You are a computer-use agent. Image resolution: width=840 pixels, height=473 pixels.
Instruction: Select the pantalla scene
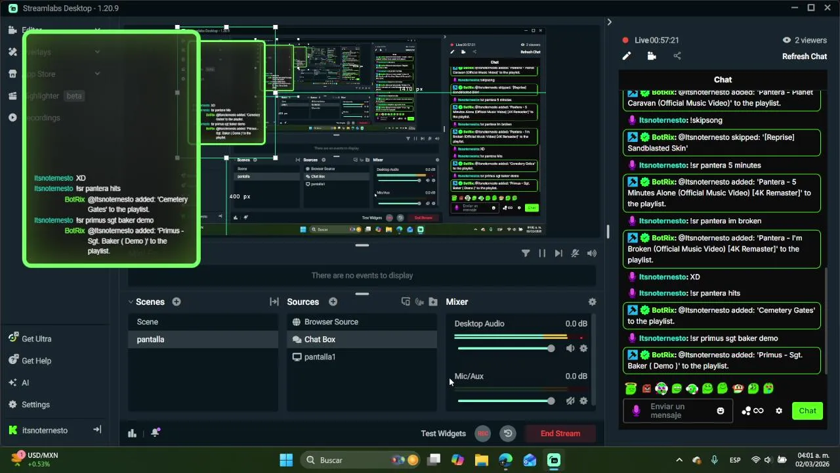(x=203, y=339)
